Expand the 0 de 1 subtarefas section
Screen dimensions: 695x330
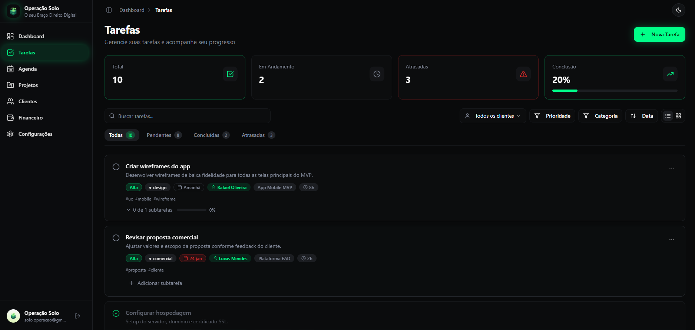[x=150, y=210]
